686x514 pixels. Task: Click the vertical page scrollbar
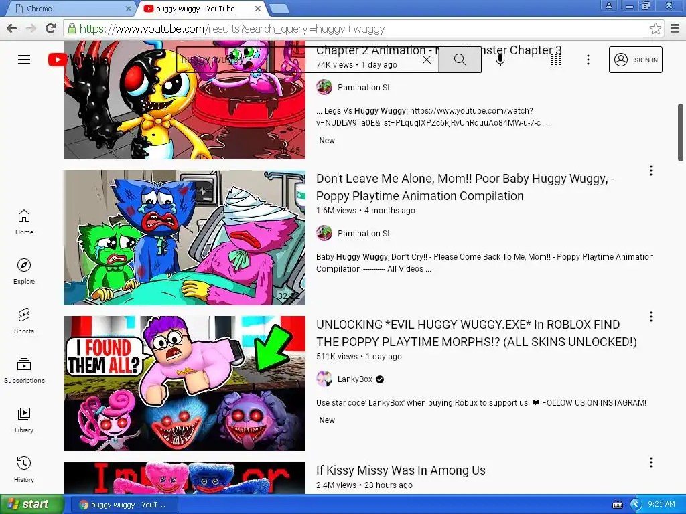(x=681, y=133)
